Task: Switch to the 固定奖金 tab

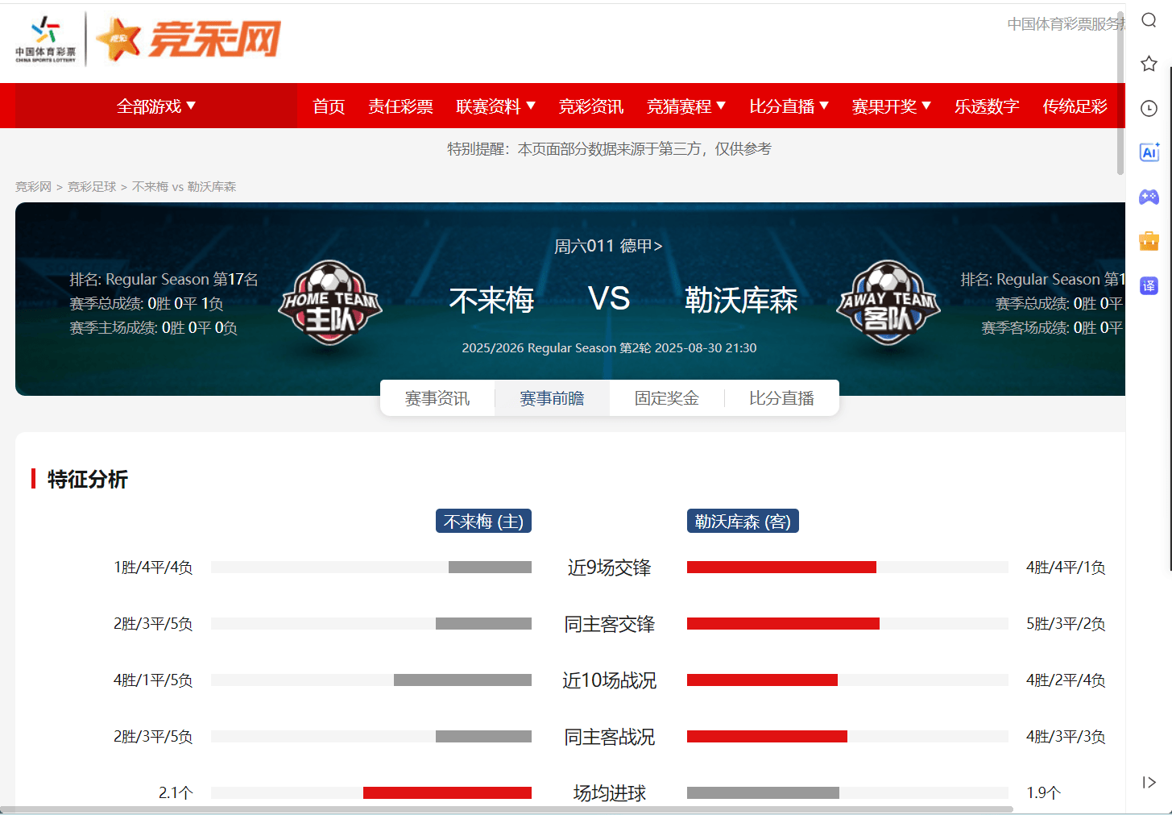Action: click(x=667, y=398)
